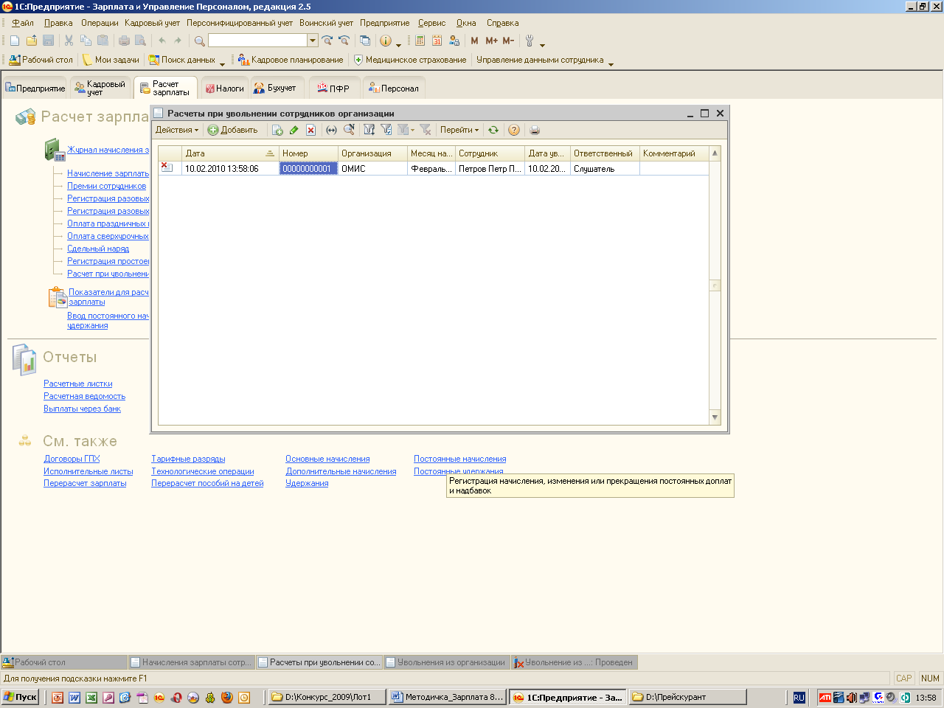Click the M+ memory add button
Screen dimensions: 944x708
pos(491,41)
